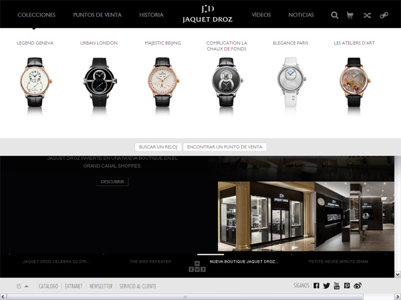The width and height of the screenshot is (401, 300).
Task: Open PUNTOS DE VENTA menu item
Action: click(x=97, y=15)
